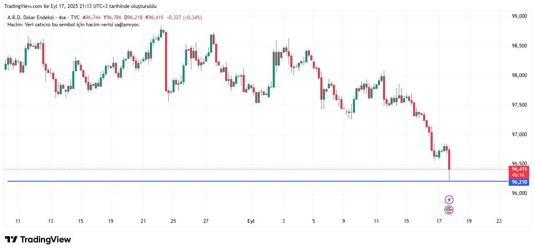The width and height of the screenshot is (535, 252).
Task: Click date 27 on the time axis
Action: tap(206, 221)
